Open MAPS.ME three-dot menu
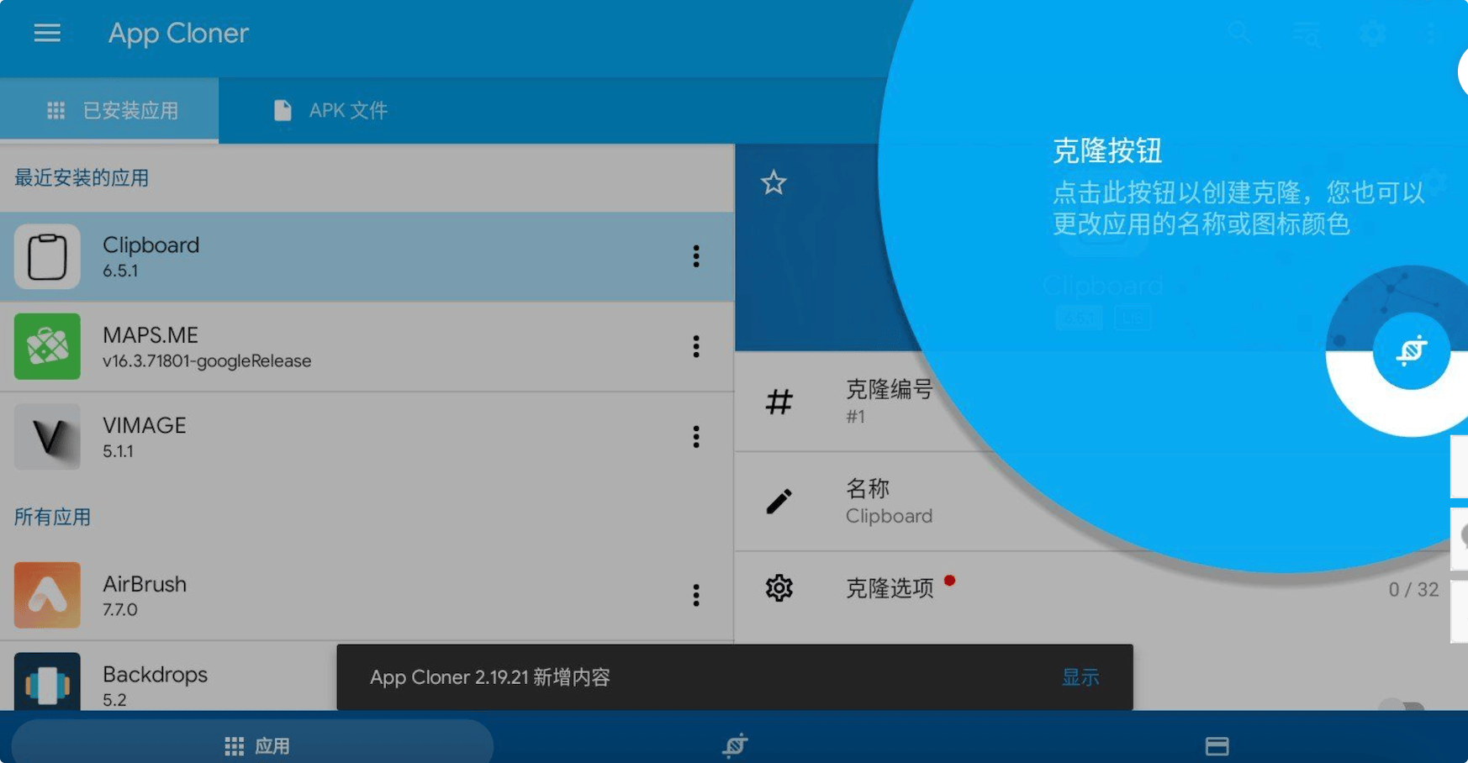This screenshot has width=1468, height=763. [x=695, y=346]
